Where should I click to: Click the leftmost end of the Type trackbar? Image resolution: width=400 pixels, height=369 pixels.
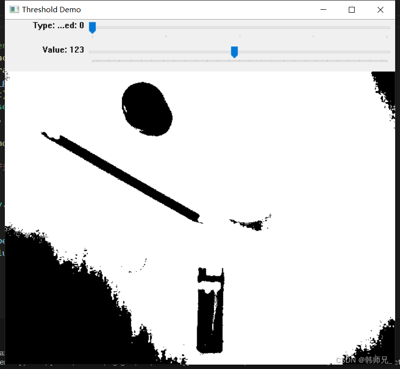point(93,28)
